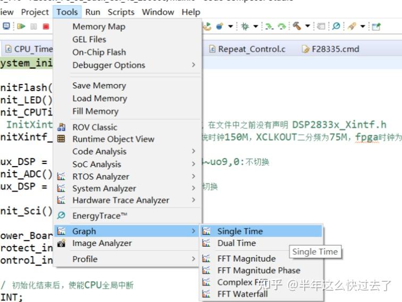Expand the RTOS Analyzer submenu
402x302 pixels.
(194, 176)
